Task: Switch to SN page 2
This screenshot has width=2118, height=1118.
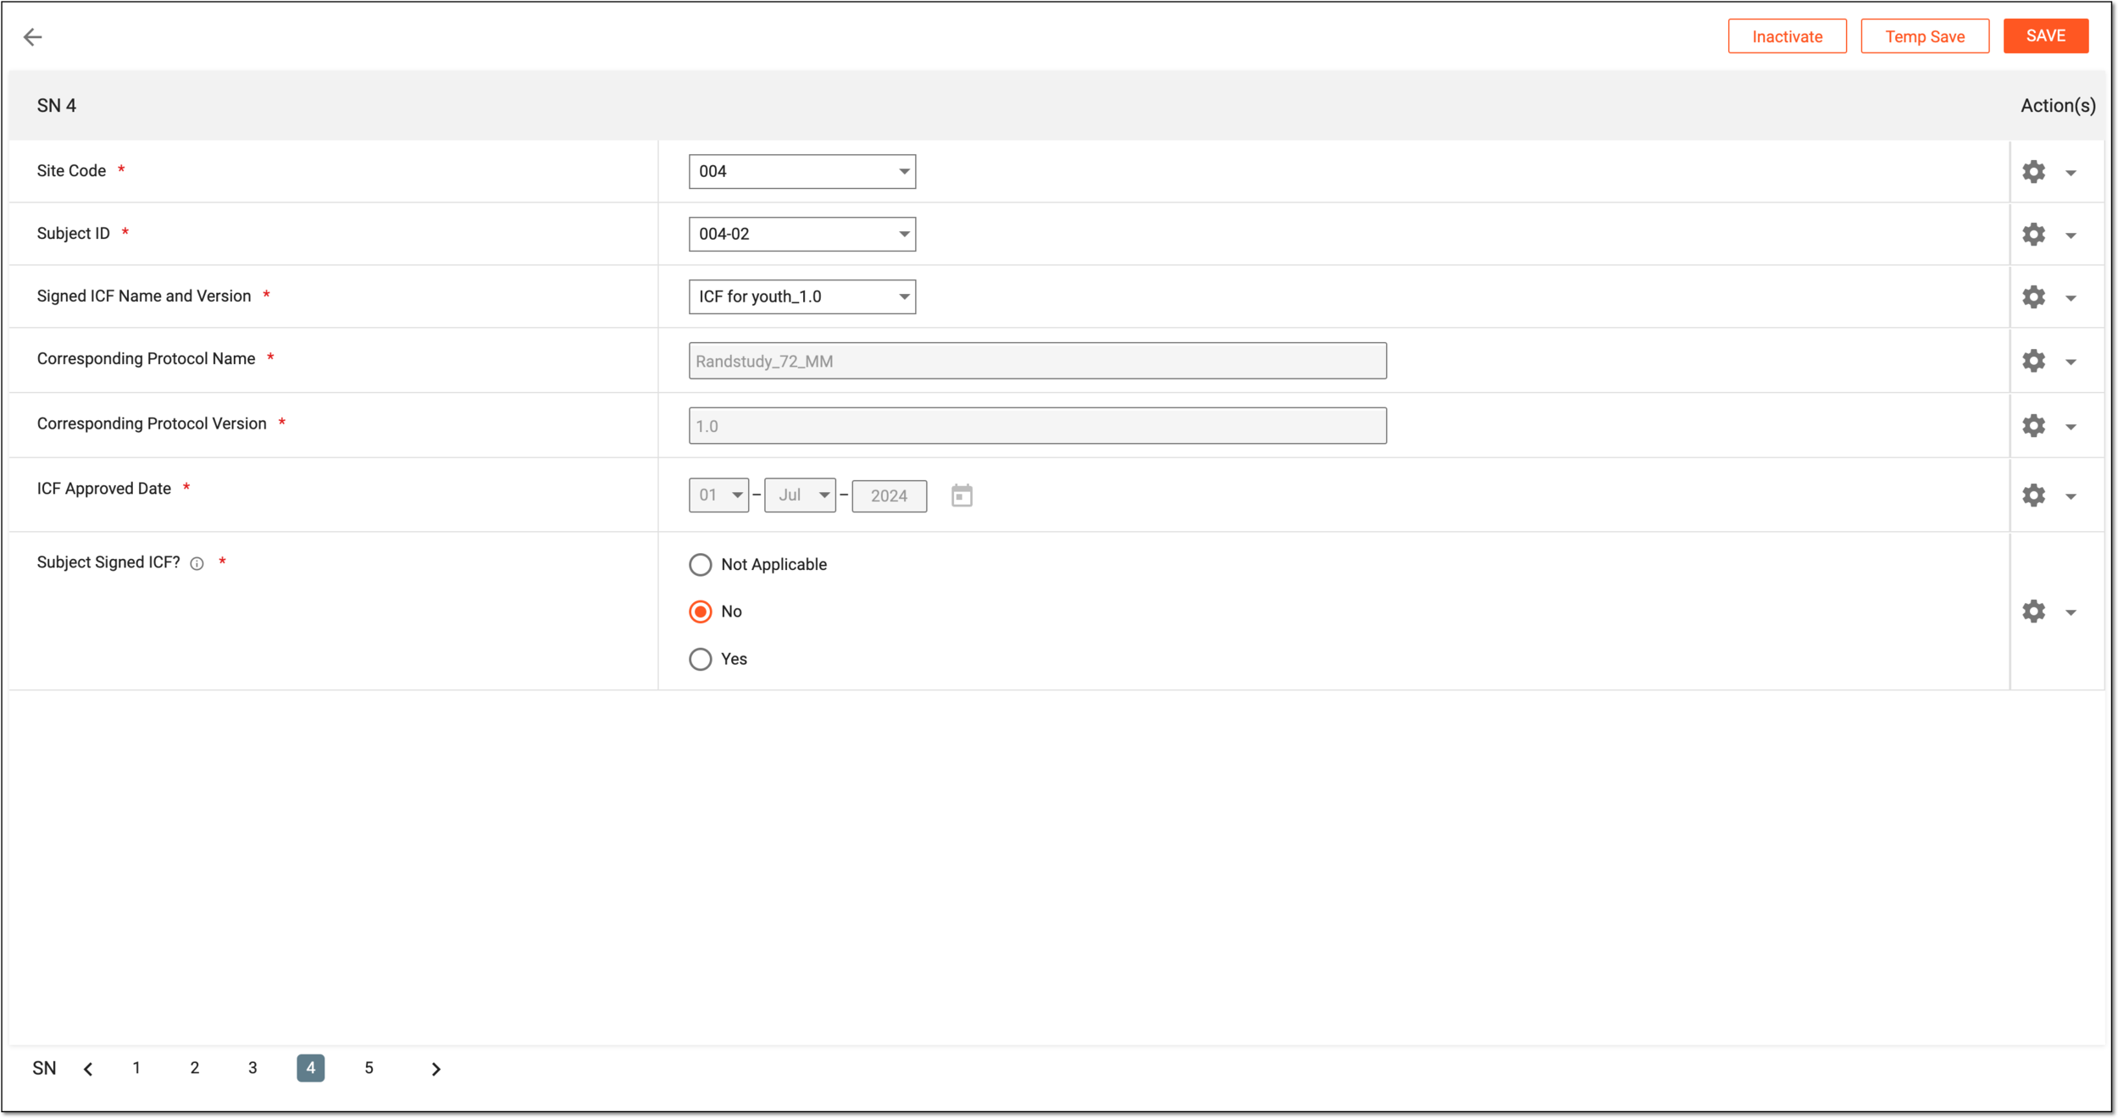Action: point(195,1068)
